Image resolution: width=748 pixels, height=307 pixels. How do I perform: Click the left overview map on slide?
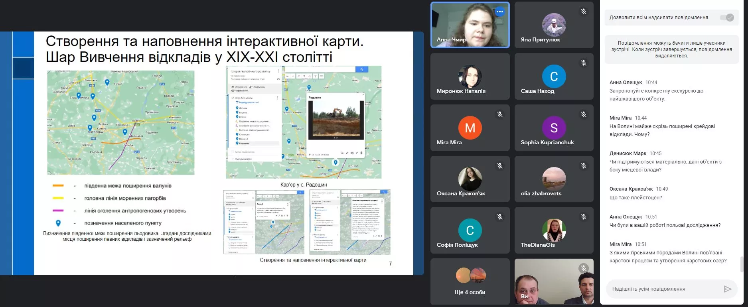121,122
